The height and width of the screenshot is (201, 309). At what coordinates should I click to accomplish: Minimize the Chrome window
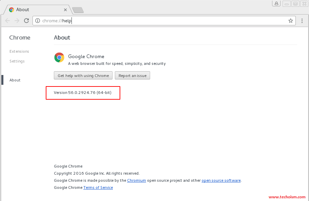click(x=287, y=4)
